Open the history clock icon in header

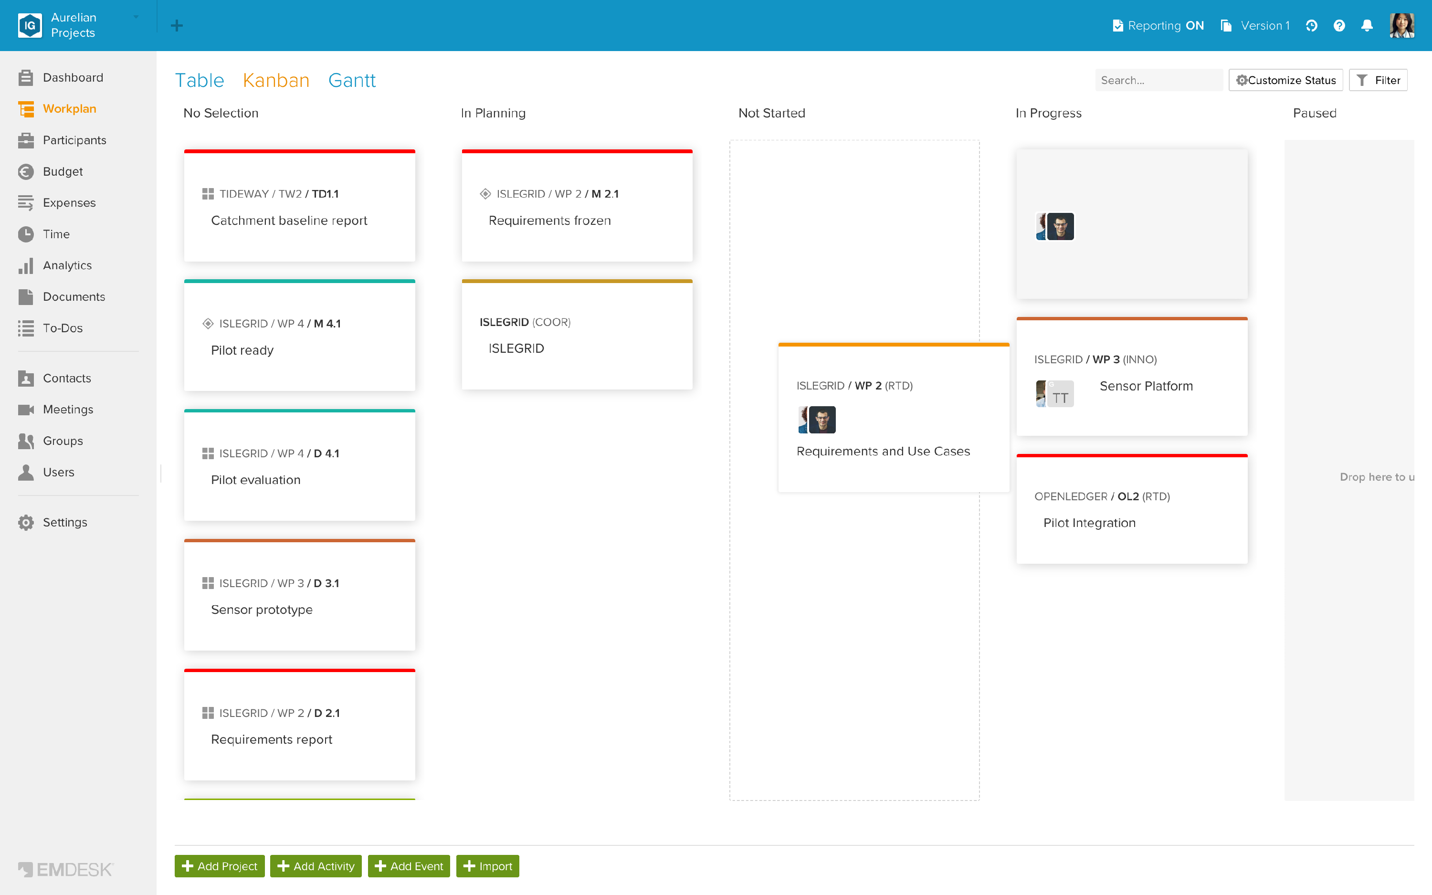[1311, 25]
